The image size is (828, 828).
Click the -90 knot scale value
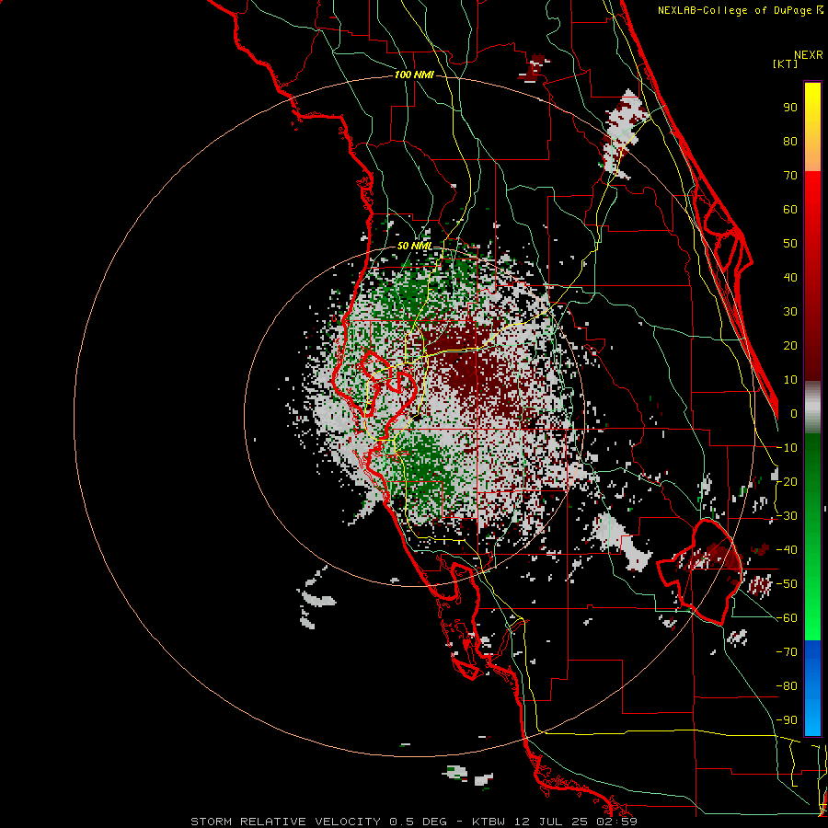787,720
